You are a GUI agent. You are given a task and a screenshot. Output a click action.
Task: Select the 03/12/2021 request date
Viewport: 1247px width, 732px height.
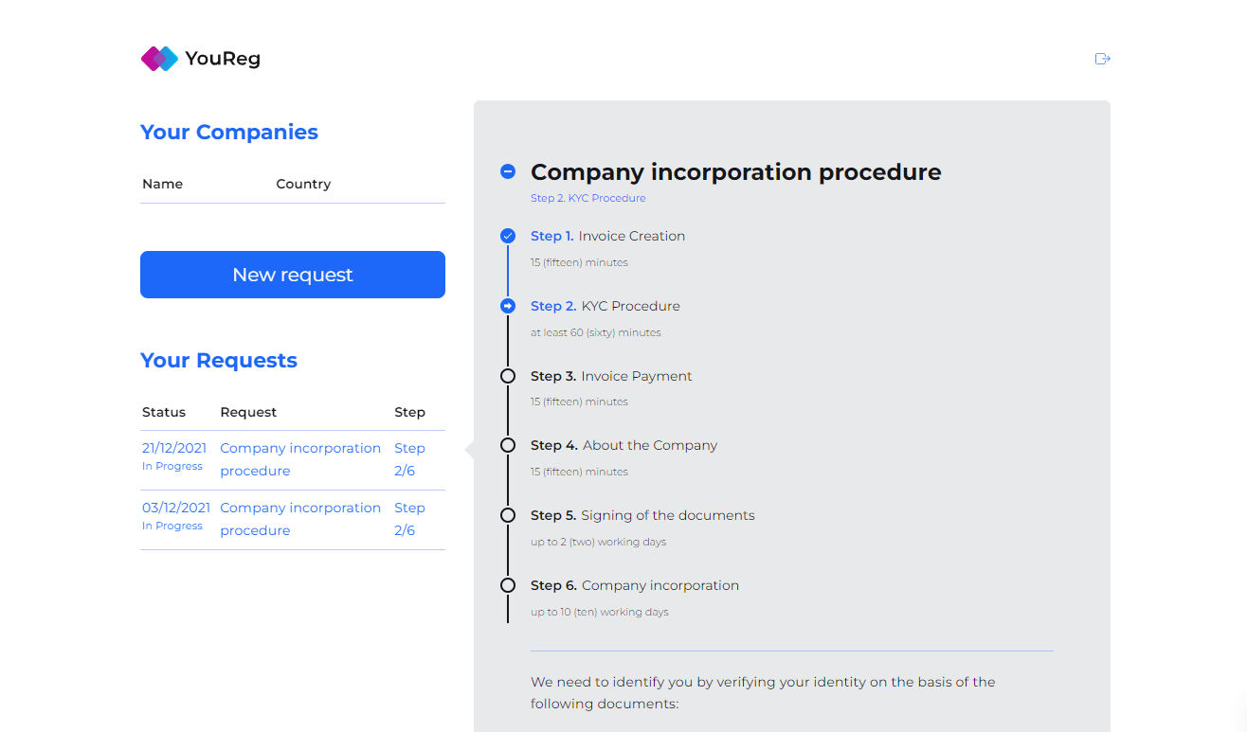coord(176,508)
